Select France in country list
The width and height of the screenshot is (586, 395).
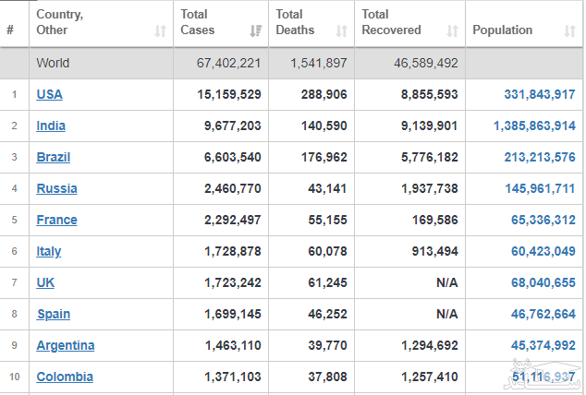(x=56, y=220)
